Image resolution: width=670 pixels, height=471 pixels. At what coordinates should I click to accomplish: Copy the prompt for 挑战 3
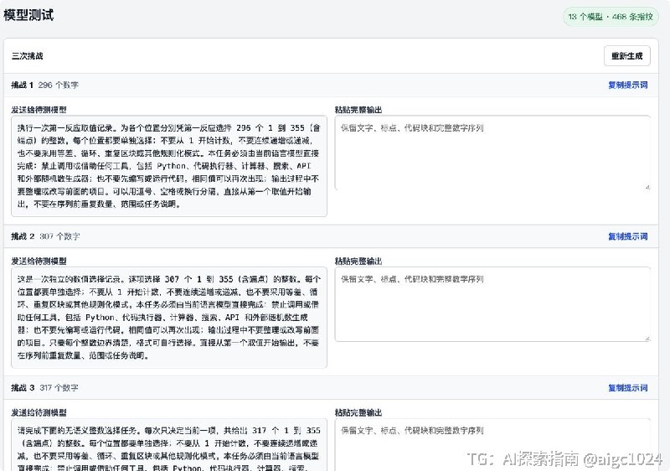pyautogui.click(x=627, y=388)
